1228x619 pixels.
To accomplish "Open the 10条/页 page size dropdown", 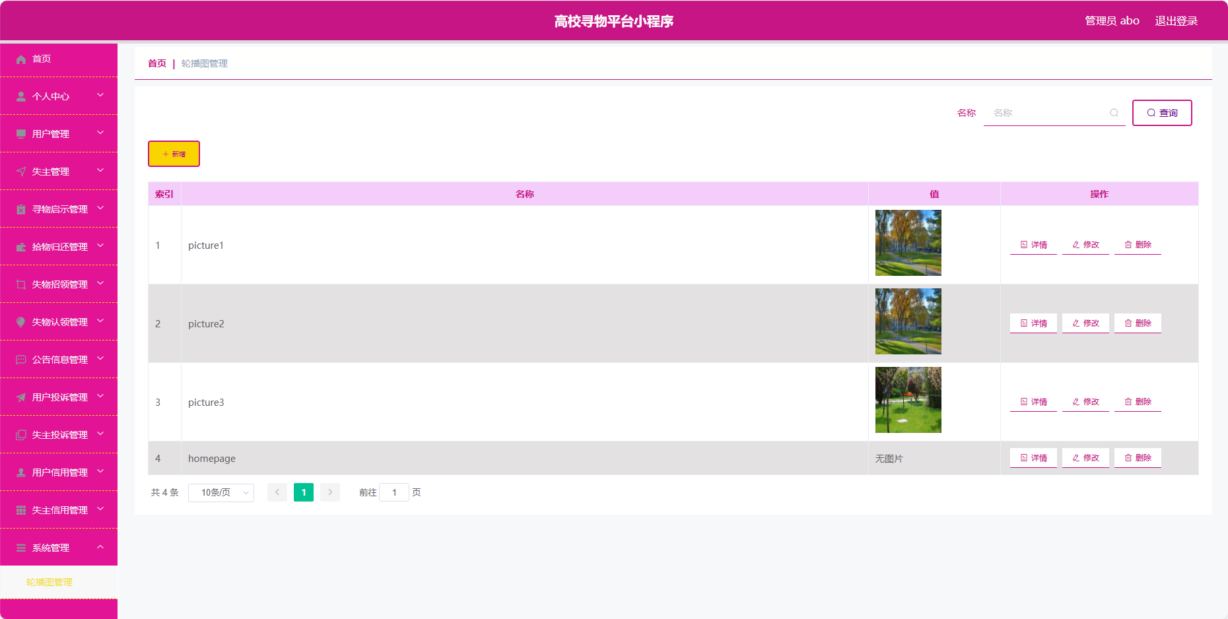I will tap(221, 492).
